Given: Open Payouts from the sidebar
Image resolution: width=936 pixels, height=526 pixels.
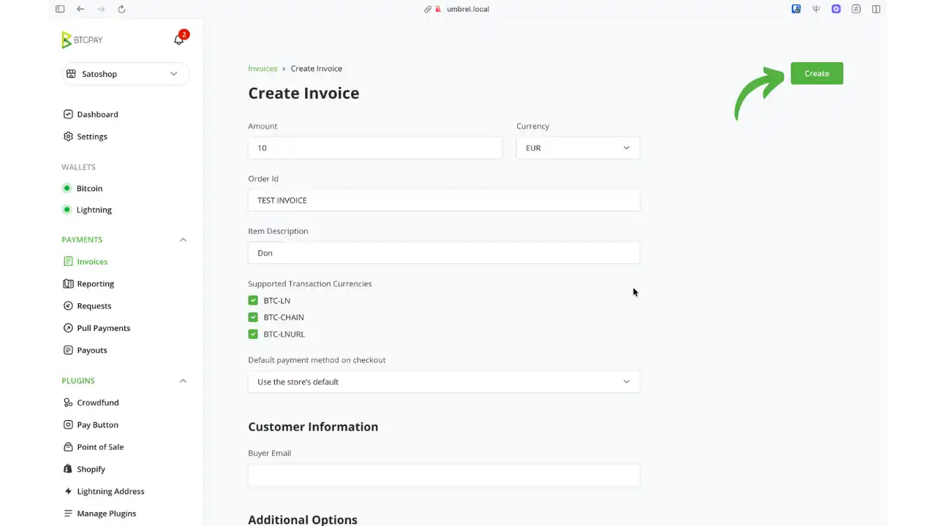Looking at the screenshot, I should 91,350.
